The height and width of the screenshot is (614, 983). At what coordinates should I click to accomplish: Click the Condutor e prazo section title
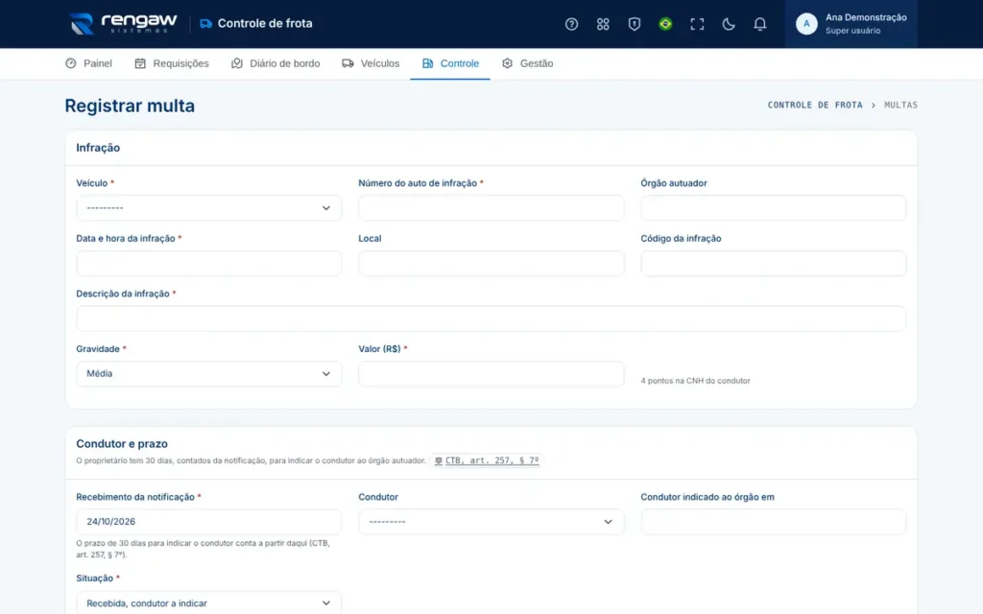(x=122, y=443)
